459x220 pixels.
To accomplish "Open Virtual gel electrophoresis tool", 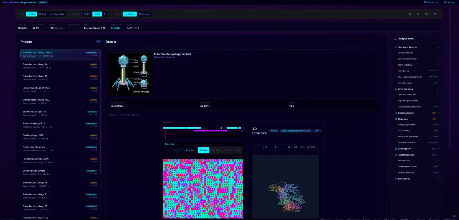I will click(x=418, y=107).
